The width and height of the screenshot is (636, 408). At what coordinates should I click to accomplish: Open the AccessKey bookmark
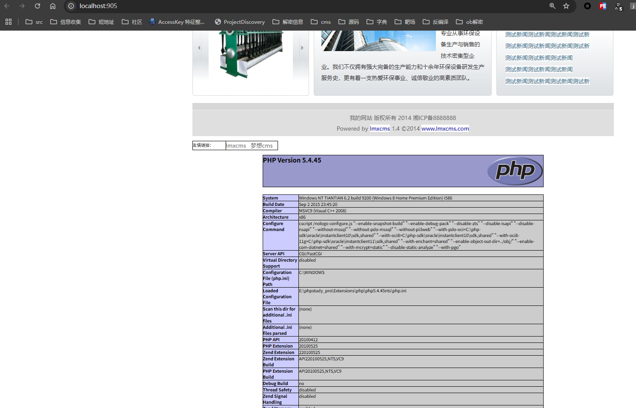(177, 22)
